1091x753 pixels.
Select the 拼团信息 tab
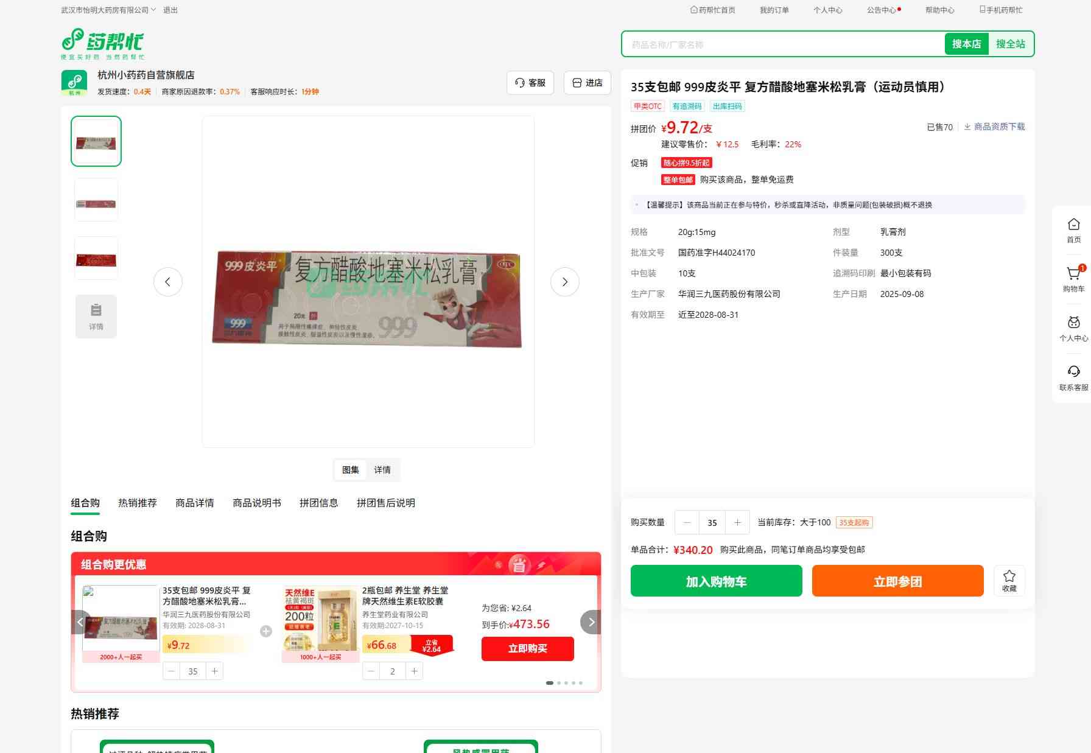pos(318,503)
